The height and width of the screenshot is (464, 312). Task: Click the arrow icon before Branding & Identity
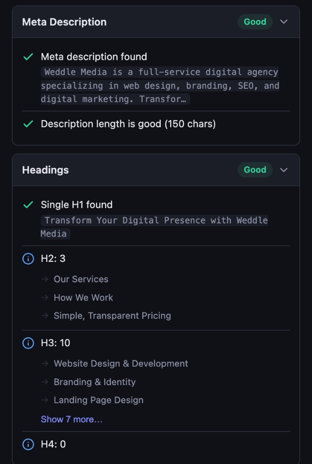click(x=45, y=382)
